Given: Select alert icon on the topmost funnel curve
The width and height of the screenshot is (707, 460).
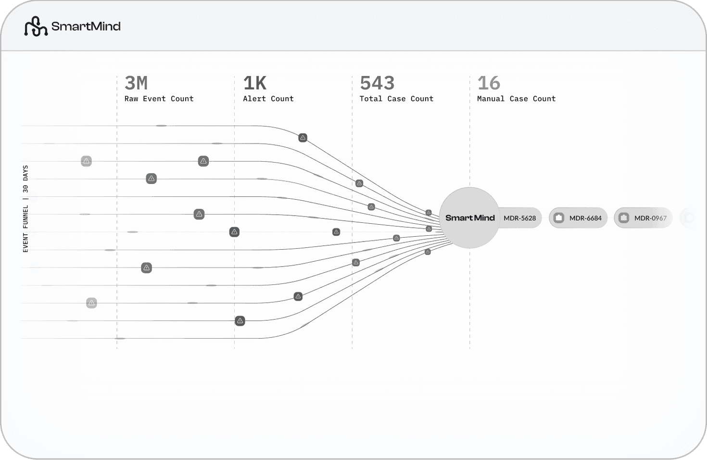Looking at the screenshot, I should pyautogui.click(x=303, y=138).
